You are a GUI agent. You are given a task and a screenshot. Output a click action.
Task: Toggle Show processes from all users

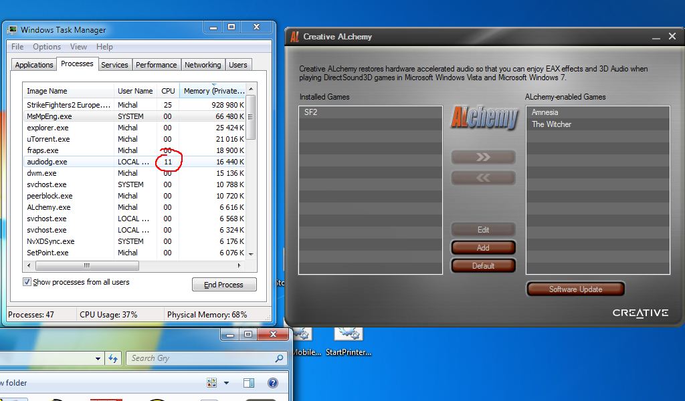tap(27, 282)
